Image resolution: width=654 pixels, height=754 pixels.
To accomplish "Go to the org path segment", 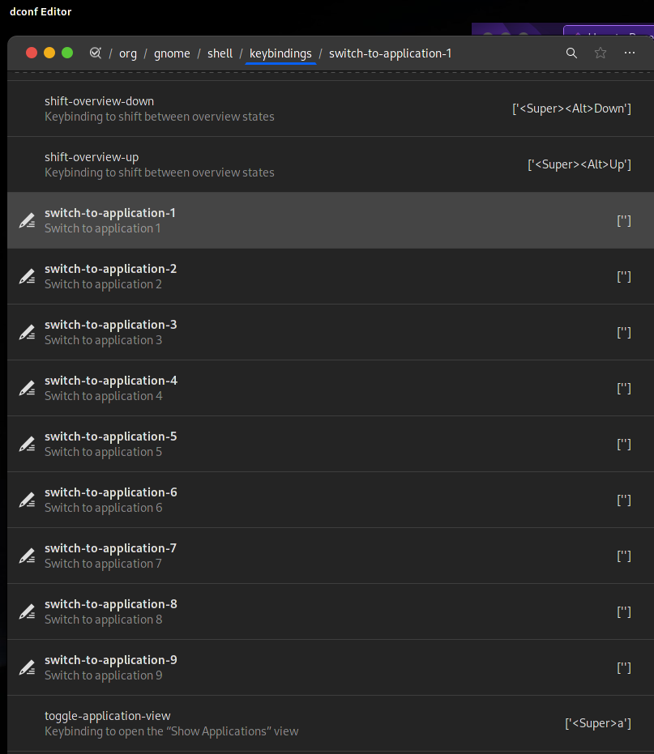I will point(128,53).
